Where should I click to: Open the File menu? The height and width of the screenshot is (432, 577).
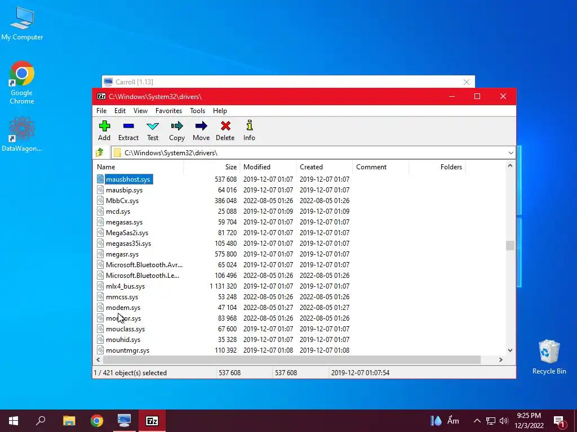point(101,111)
